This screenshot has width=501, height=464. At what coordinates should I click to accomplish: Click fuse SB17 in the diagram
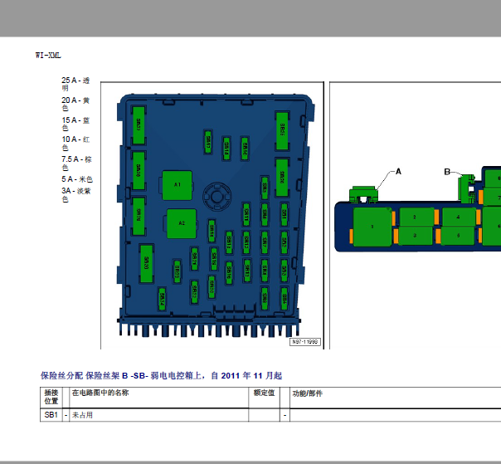pos(207,142)
